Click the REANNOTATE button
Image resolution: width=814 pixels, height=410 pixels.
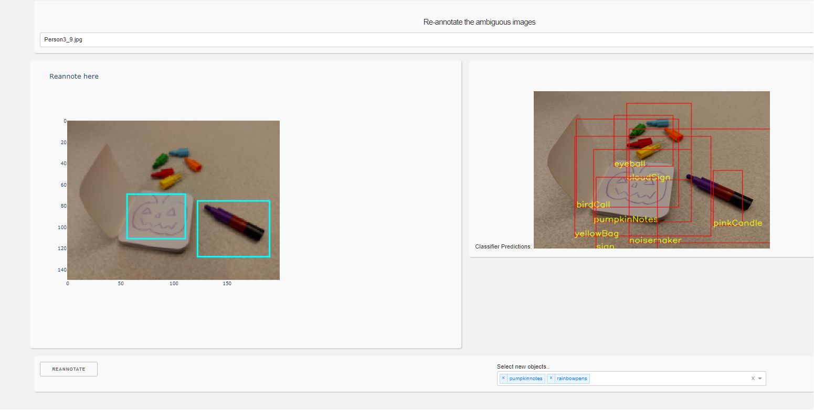[69, 369]
